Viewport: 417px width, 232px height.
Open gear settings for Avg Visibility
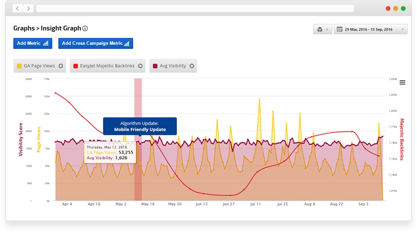click(191, 66)
